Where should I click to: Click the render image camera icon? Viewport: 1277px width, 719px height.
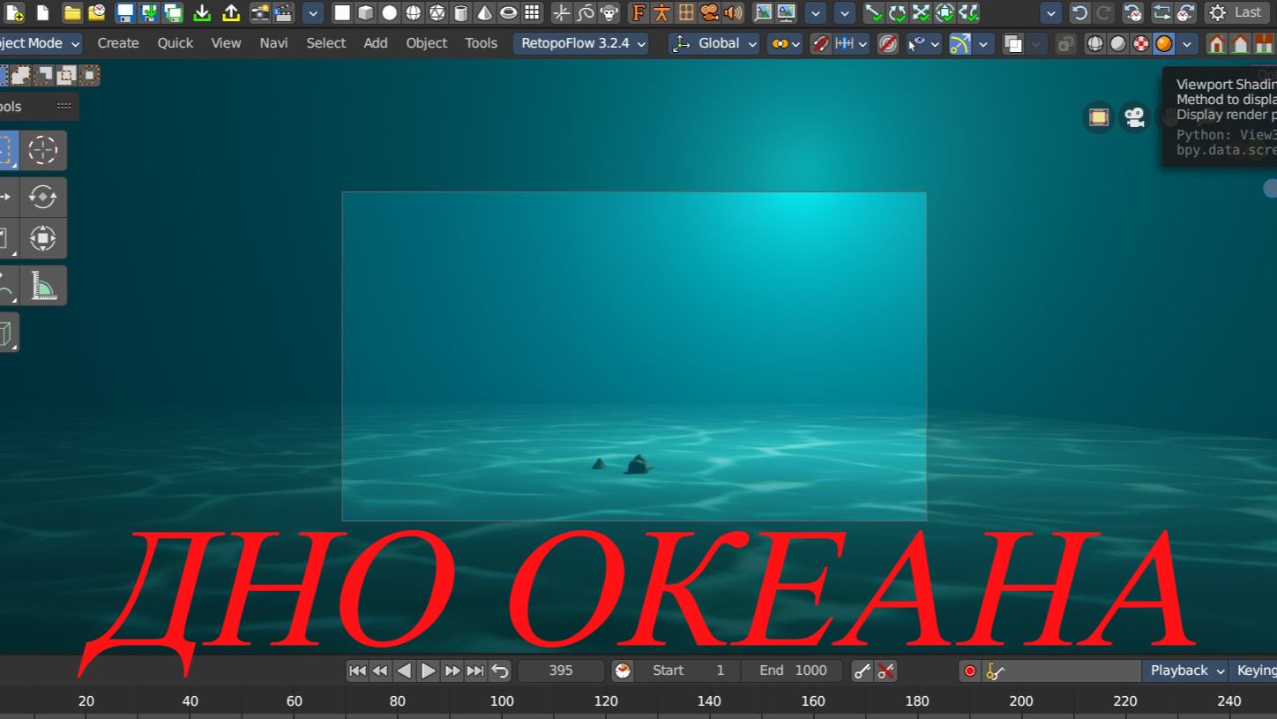click(x=260, y=13)
